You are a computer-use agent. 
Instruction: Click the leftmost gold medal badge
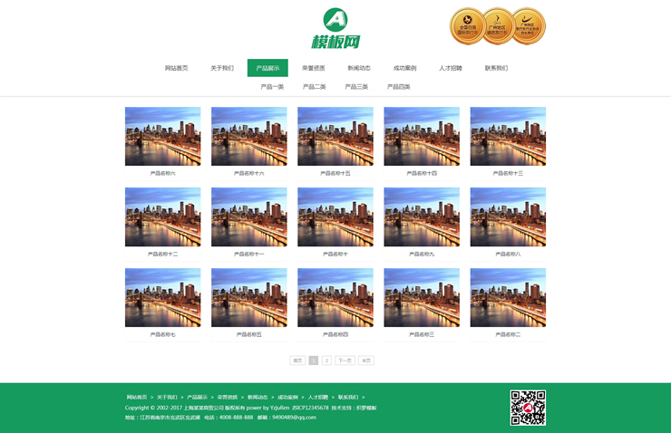pos(469,26)
